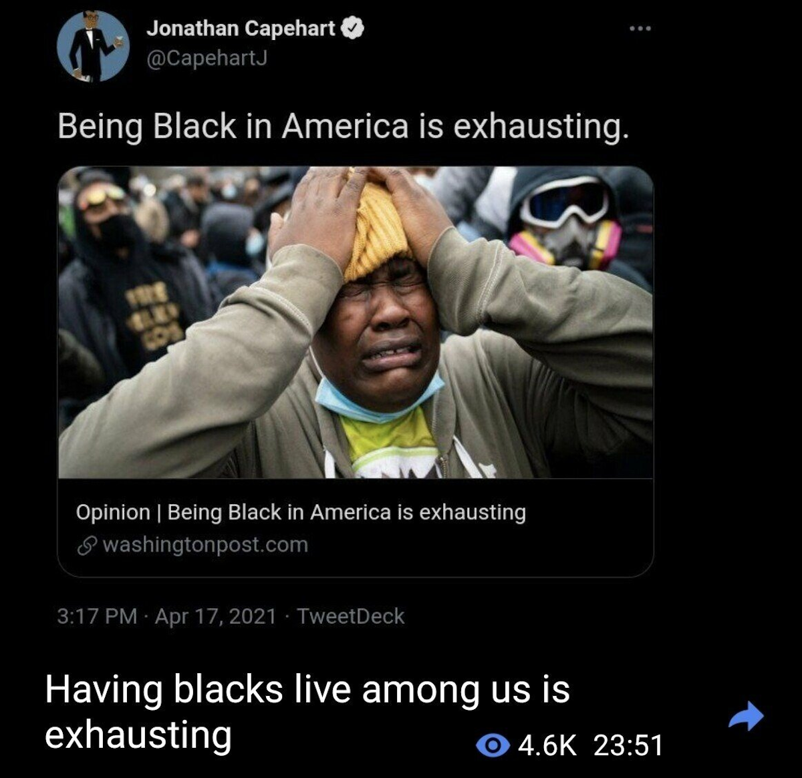802x778 pixels.
Task: Click the goggles and respirator figure in photo
Action: pos(565,220)
